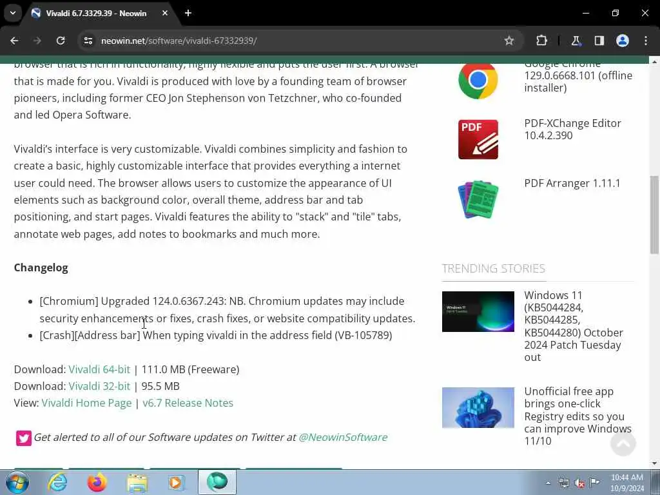
Task: Open PDF-XChange Editor 10.4.2.390 link
Action: [572, 129]
